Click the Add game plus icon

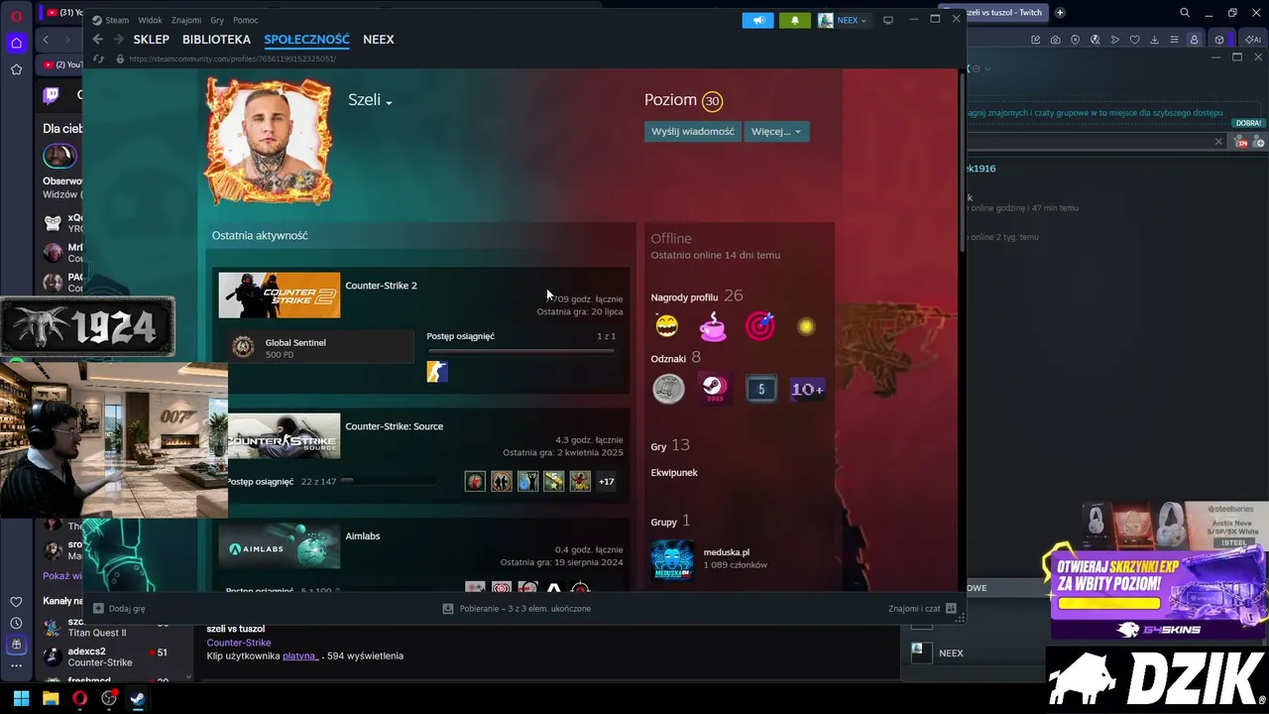(98, 609)
